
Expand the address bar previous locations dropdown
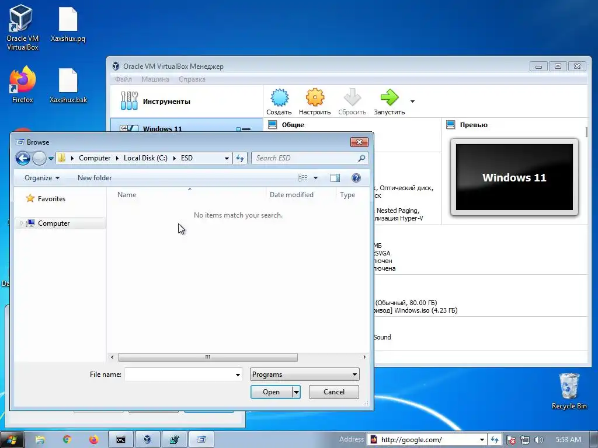coord(227,159)
